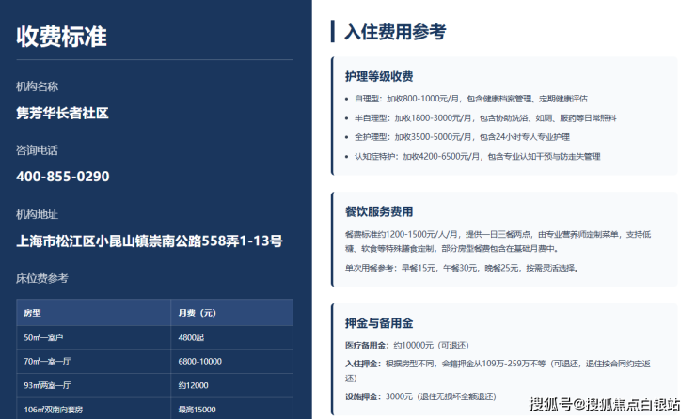Click the 护理等级收费 card title
This screenshot has width=696, height=419.
379,76
